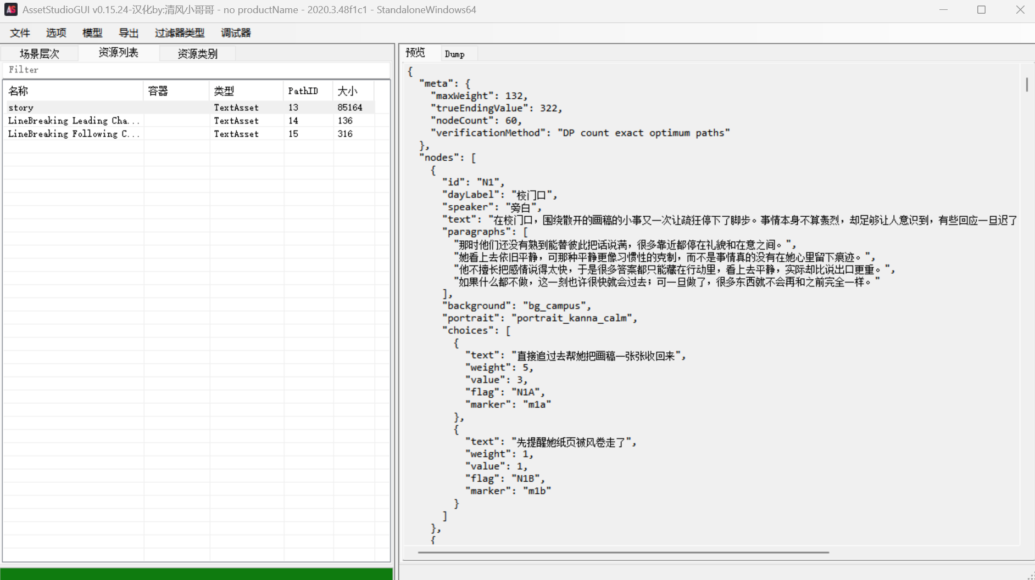
Task: Click the preview vertical scrollbar thumb
Action: [x=1027, y=85]
